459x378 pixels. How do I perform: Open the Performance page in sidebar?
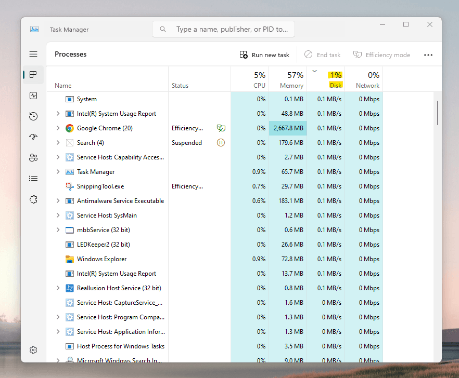coord(33,96)
